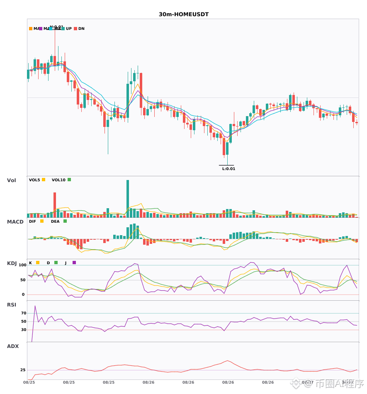Click the cyan MA legend swatch

(51, 29)
